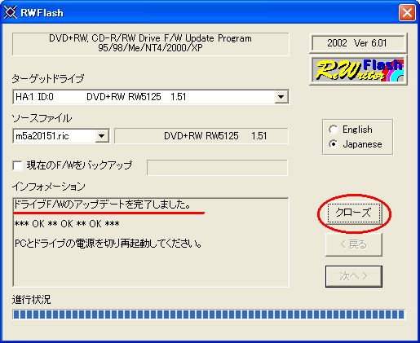The width and height of the screenshot is (420, 343).
Task: Select the Japanese language radio button
Action: (334, 144)
